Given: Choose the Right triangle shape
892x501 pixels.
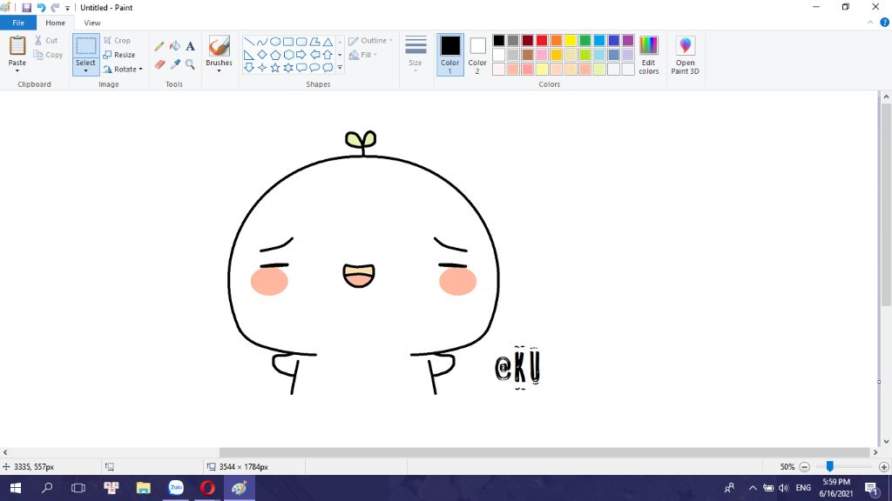Looking at the screenshot, I should tap(248, 55).
